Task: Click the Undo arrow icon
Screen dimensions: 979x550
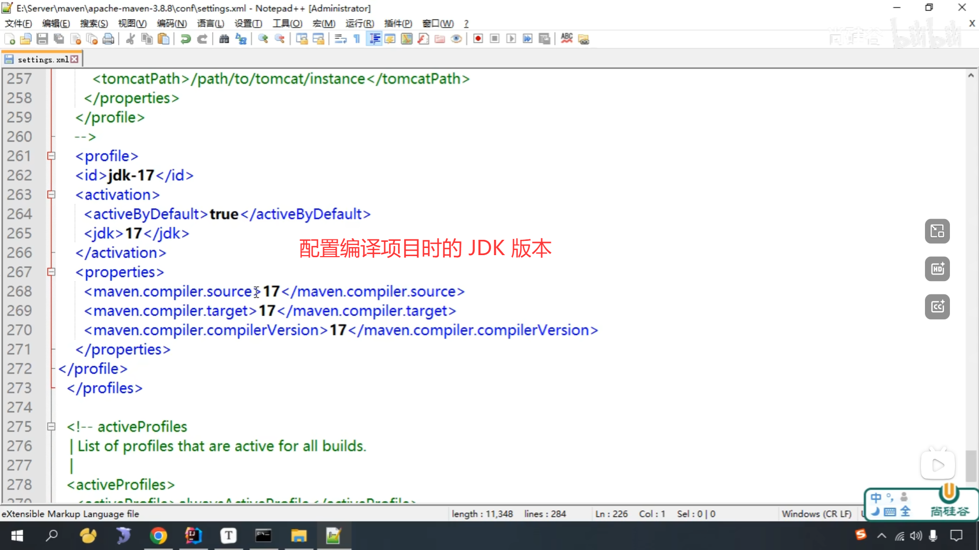Action: coord(186,39)
